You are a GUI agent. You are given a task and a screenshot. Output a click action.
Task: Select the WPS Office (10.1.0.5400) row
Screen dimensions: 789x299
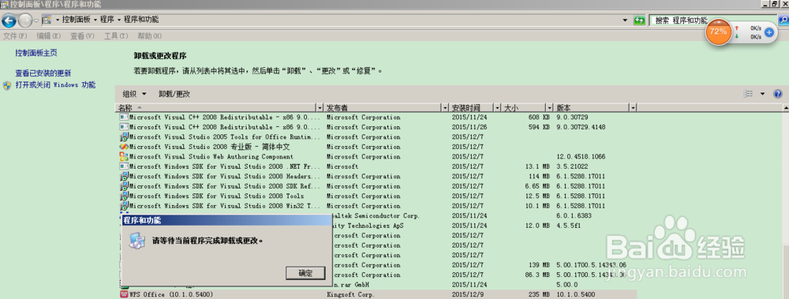coord(377,294)
